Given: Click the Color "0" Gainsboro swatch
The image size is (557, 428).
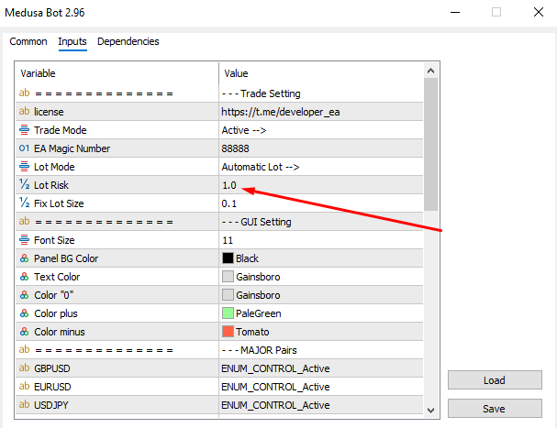Looking at the screenshot, I should (228, 295).
